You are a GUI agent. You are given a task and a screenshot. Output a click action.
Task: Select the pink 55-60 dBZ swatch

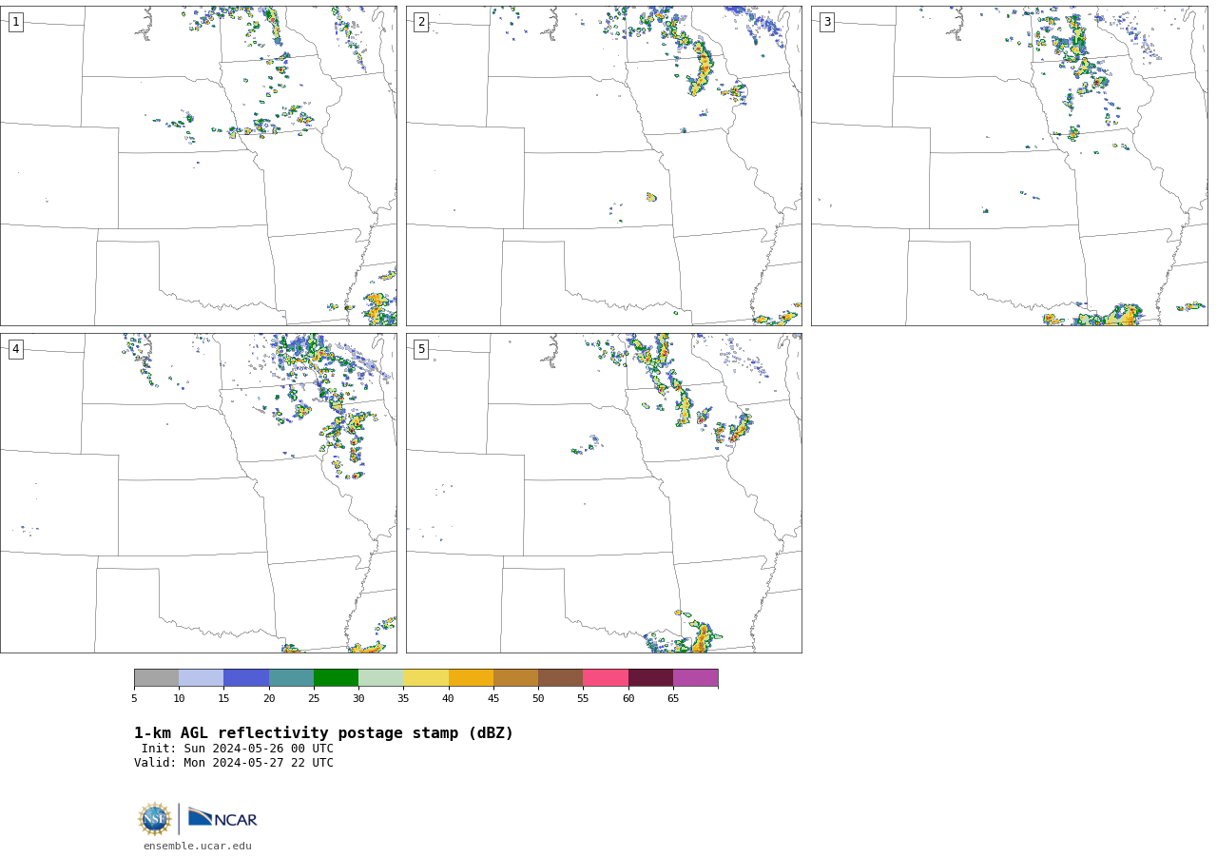(606, 678)
